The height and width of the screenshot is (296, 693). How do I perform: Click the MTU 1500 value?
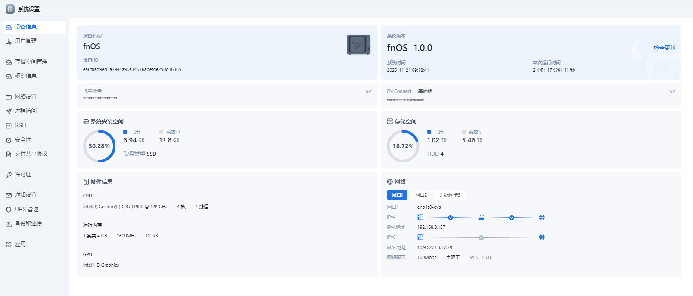pyautogui.click(x=480, y=257)
